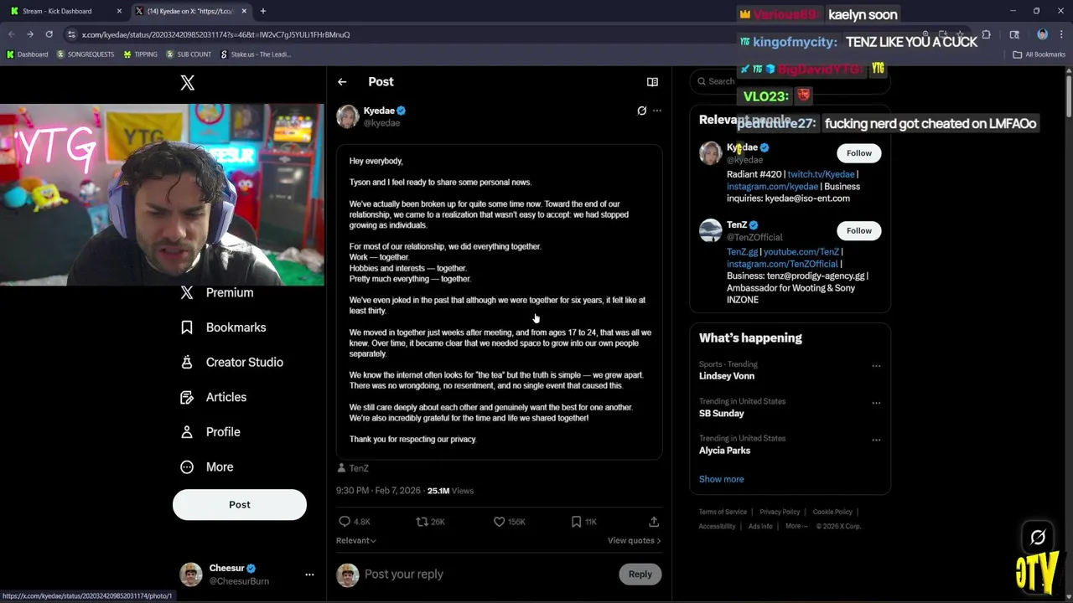Open more options for Lindsey Vonn trend
This screenshot has width=1073, height=603.
pos(876,366)
